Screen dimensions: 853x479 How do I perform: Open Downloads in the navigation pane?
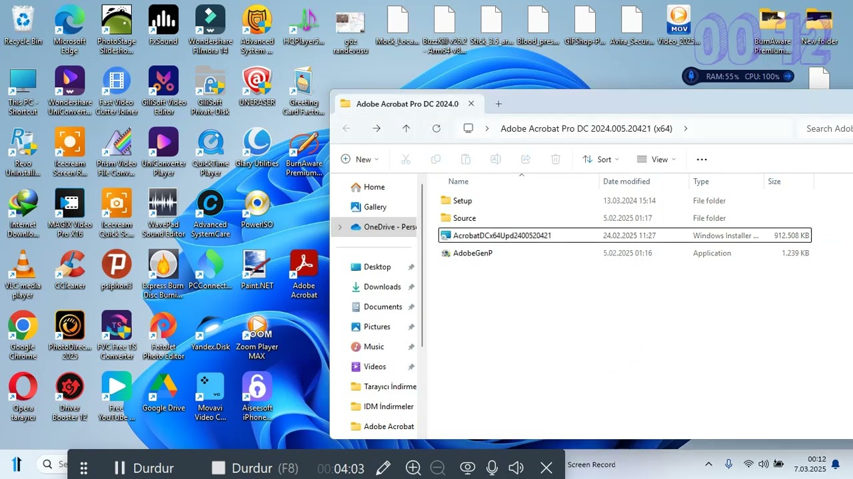tap(382, 287)
